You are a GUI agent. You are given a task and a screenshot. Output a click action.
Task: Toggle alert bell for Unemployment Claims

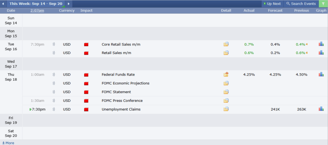pyautogui.click(x=54, y=109)
